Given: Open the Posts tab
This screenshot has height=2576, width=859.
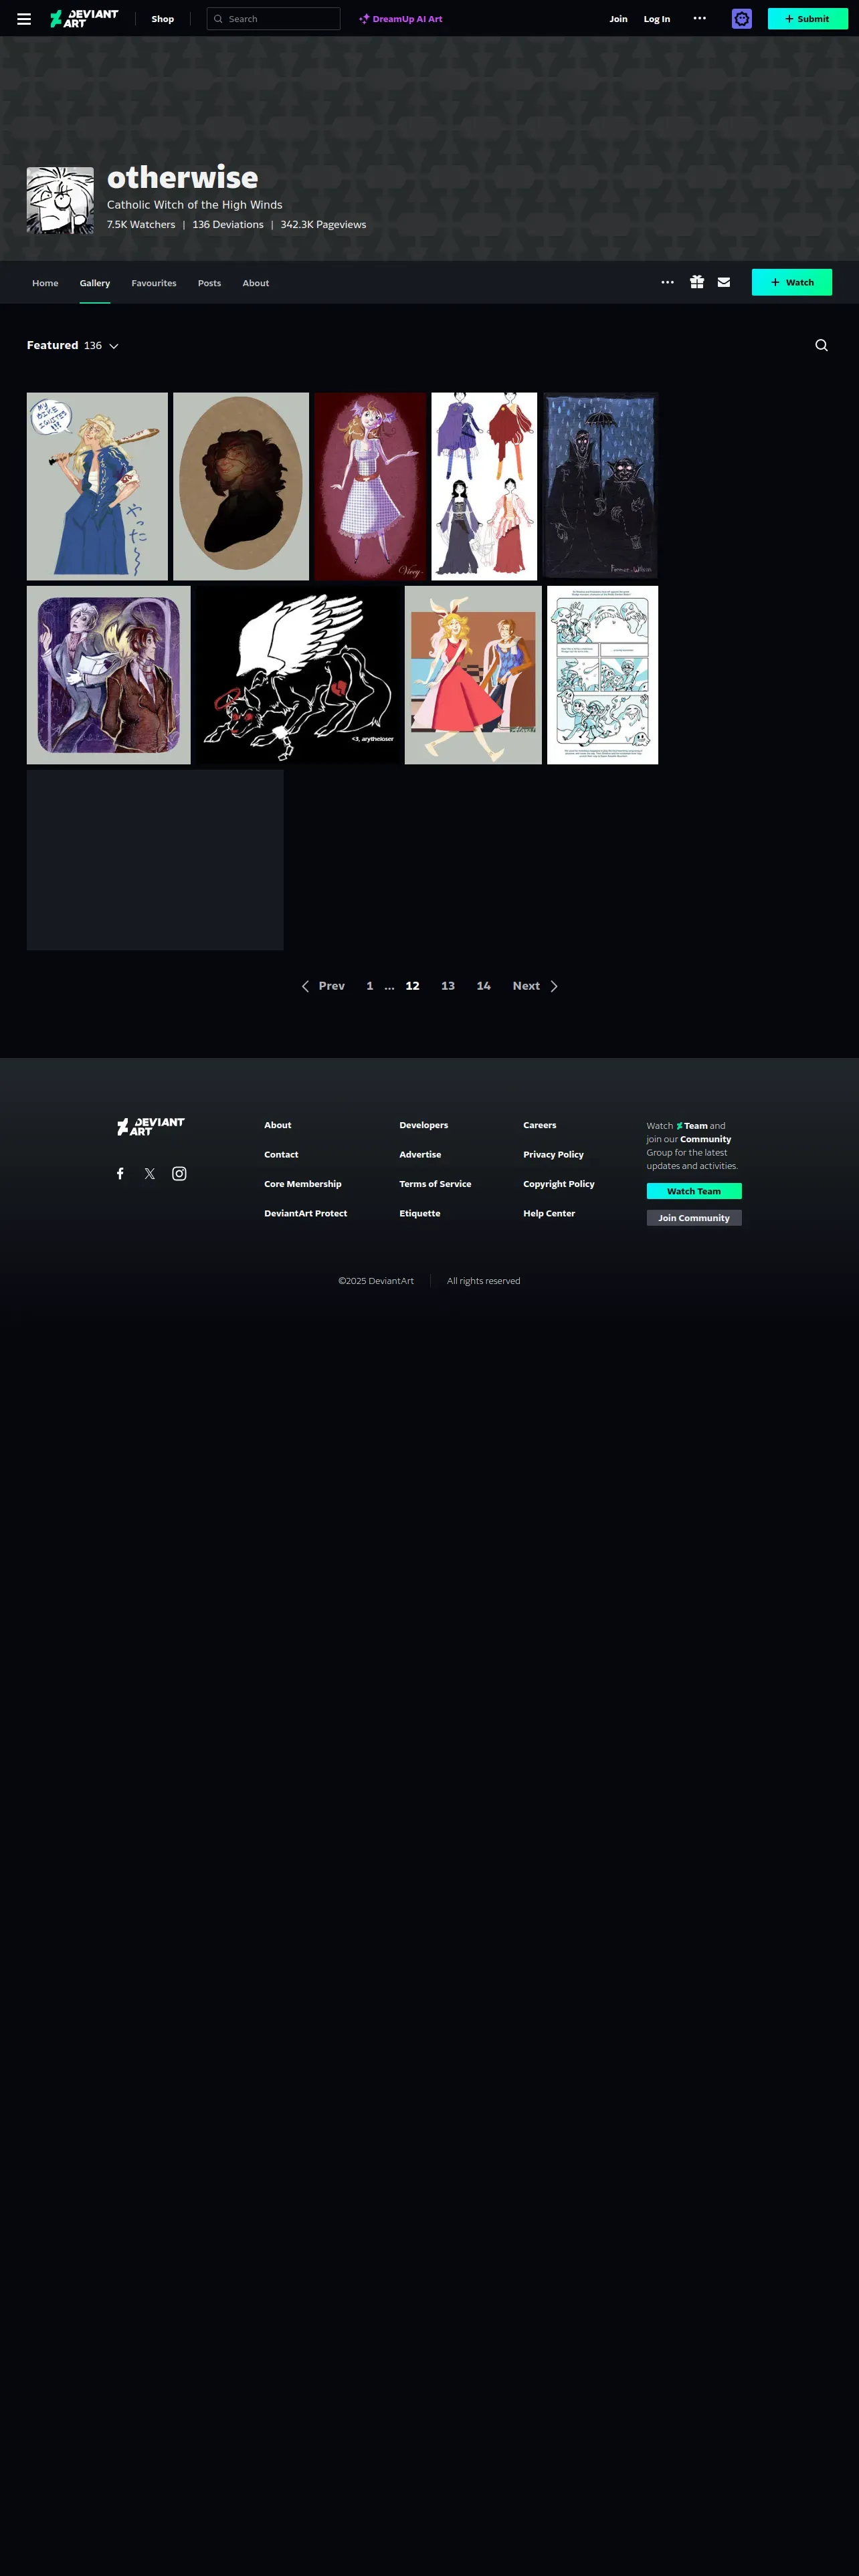Looking at the screenshot, I should [x=209, y=284].
